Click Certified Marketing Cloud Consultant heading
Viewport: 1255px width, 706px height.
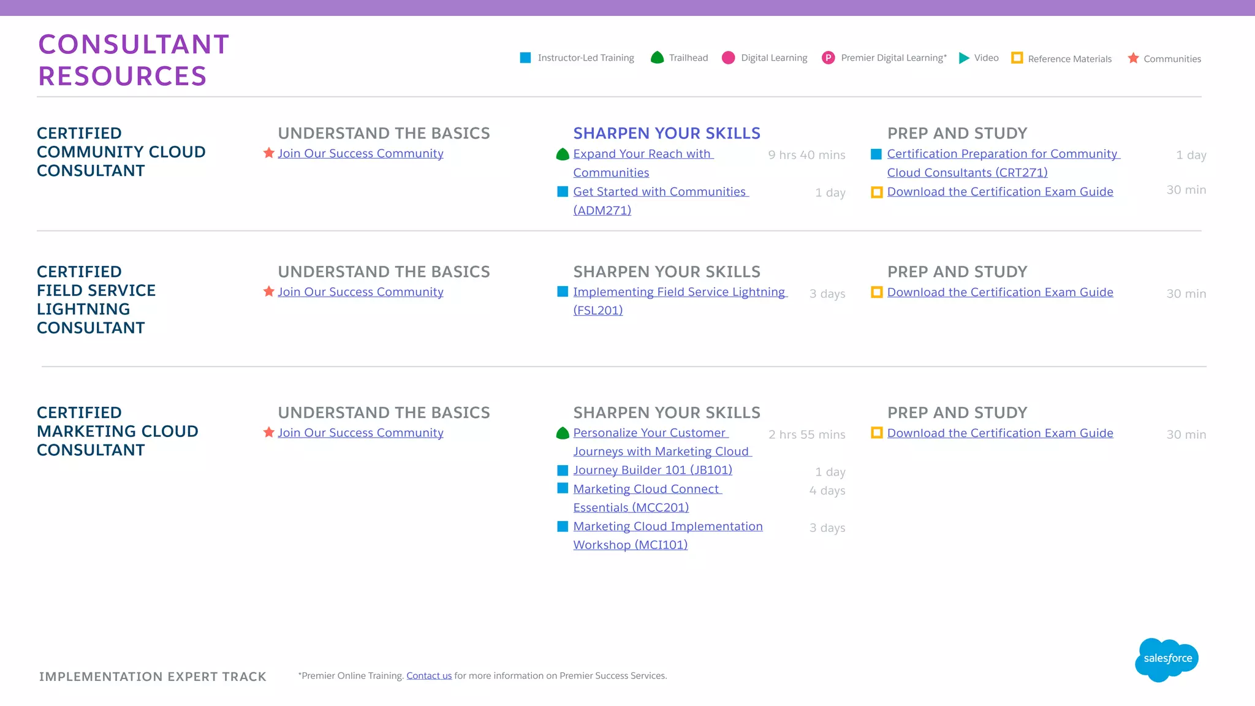coord(118,431)
